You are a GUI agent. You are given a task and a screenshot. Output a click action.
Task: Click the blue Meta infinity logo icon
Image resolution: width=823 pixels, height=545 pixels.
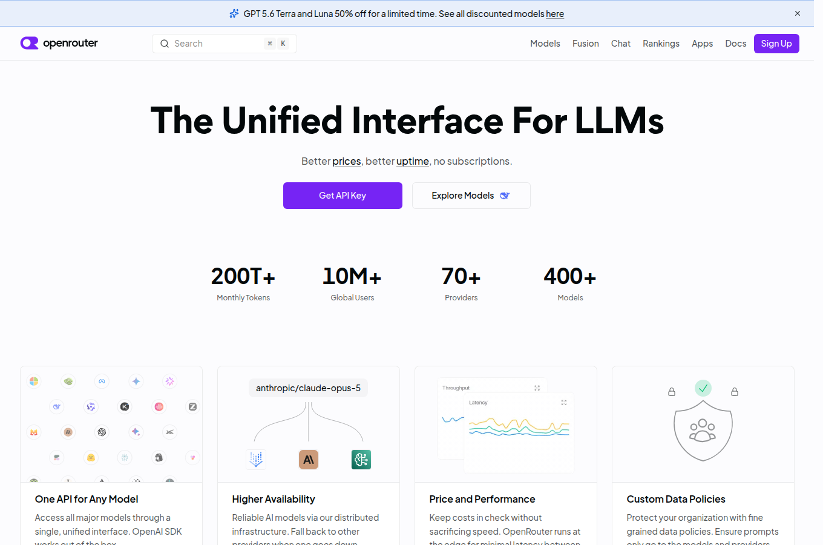(x=102, y=381)
